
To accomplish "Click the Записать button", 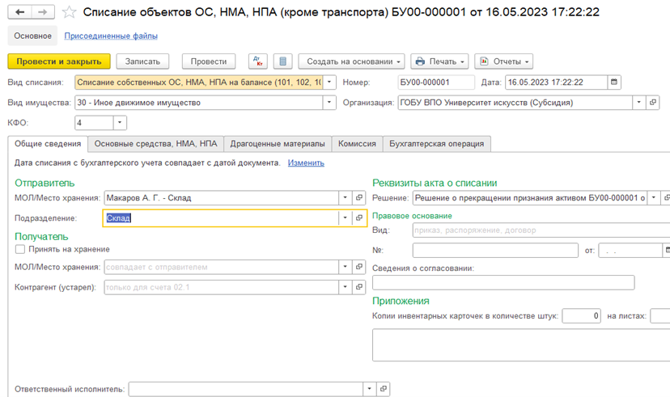I will [142, 61].
